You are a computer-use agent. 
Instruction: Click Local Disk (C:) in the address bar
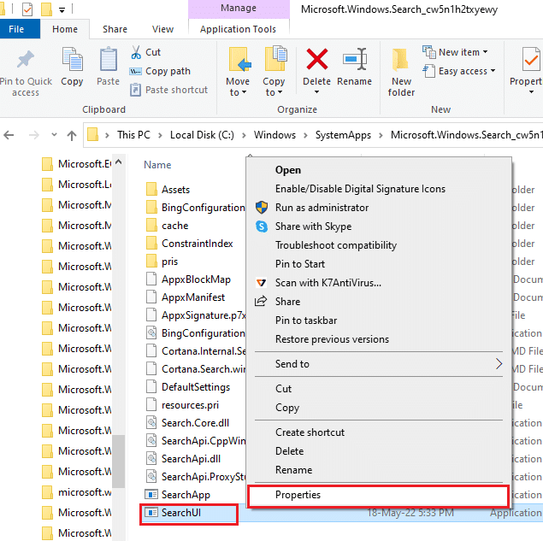pyautogui.click(x=202, y=135)
